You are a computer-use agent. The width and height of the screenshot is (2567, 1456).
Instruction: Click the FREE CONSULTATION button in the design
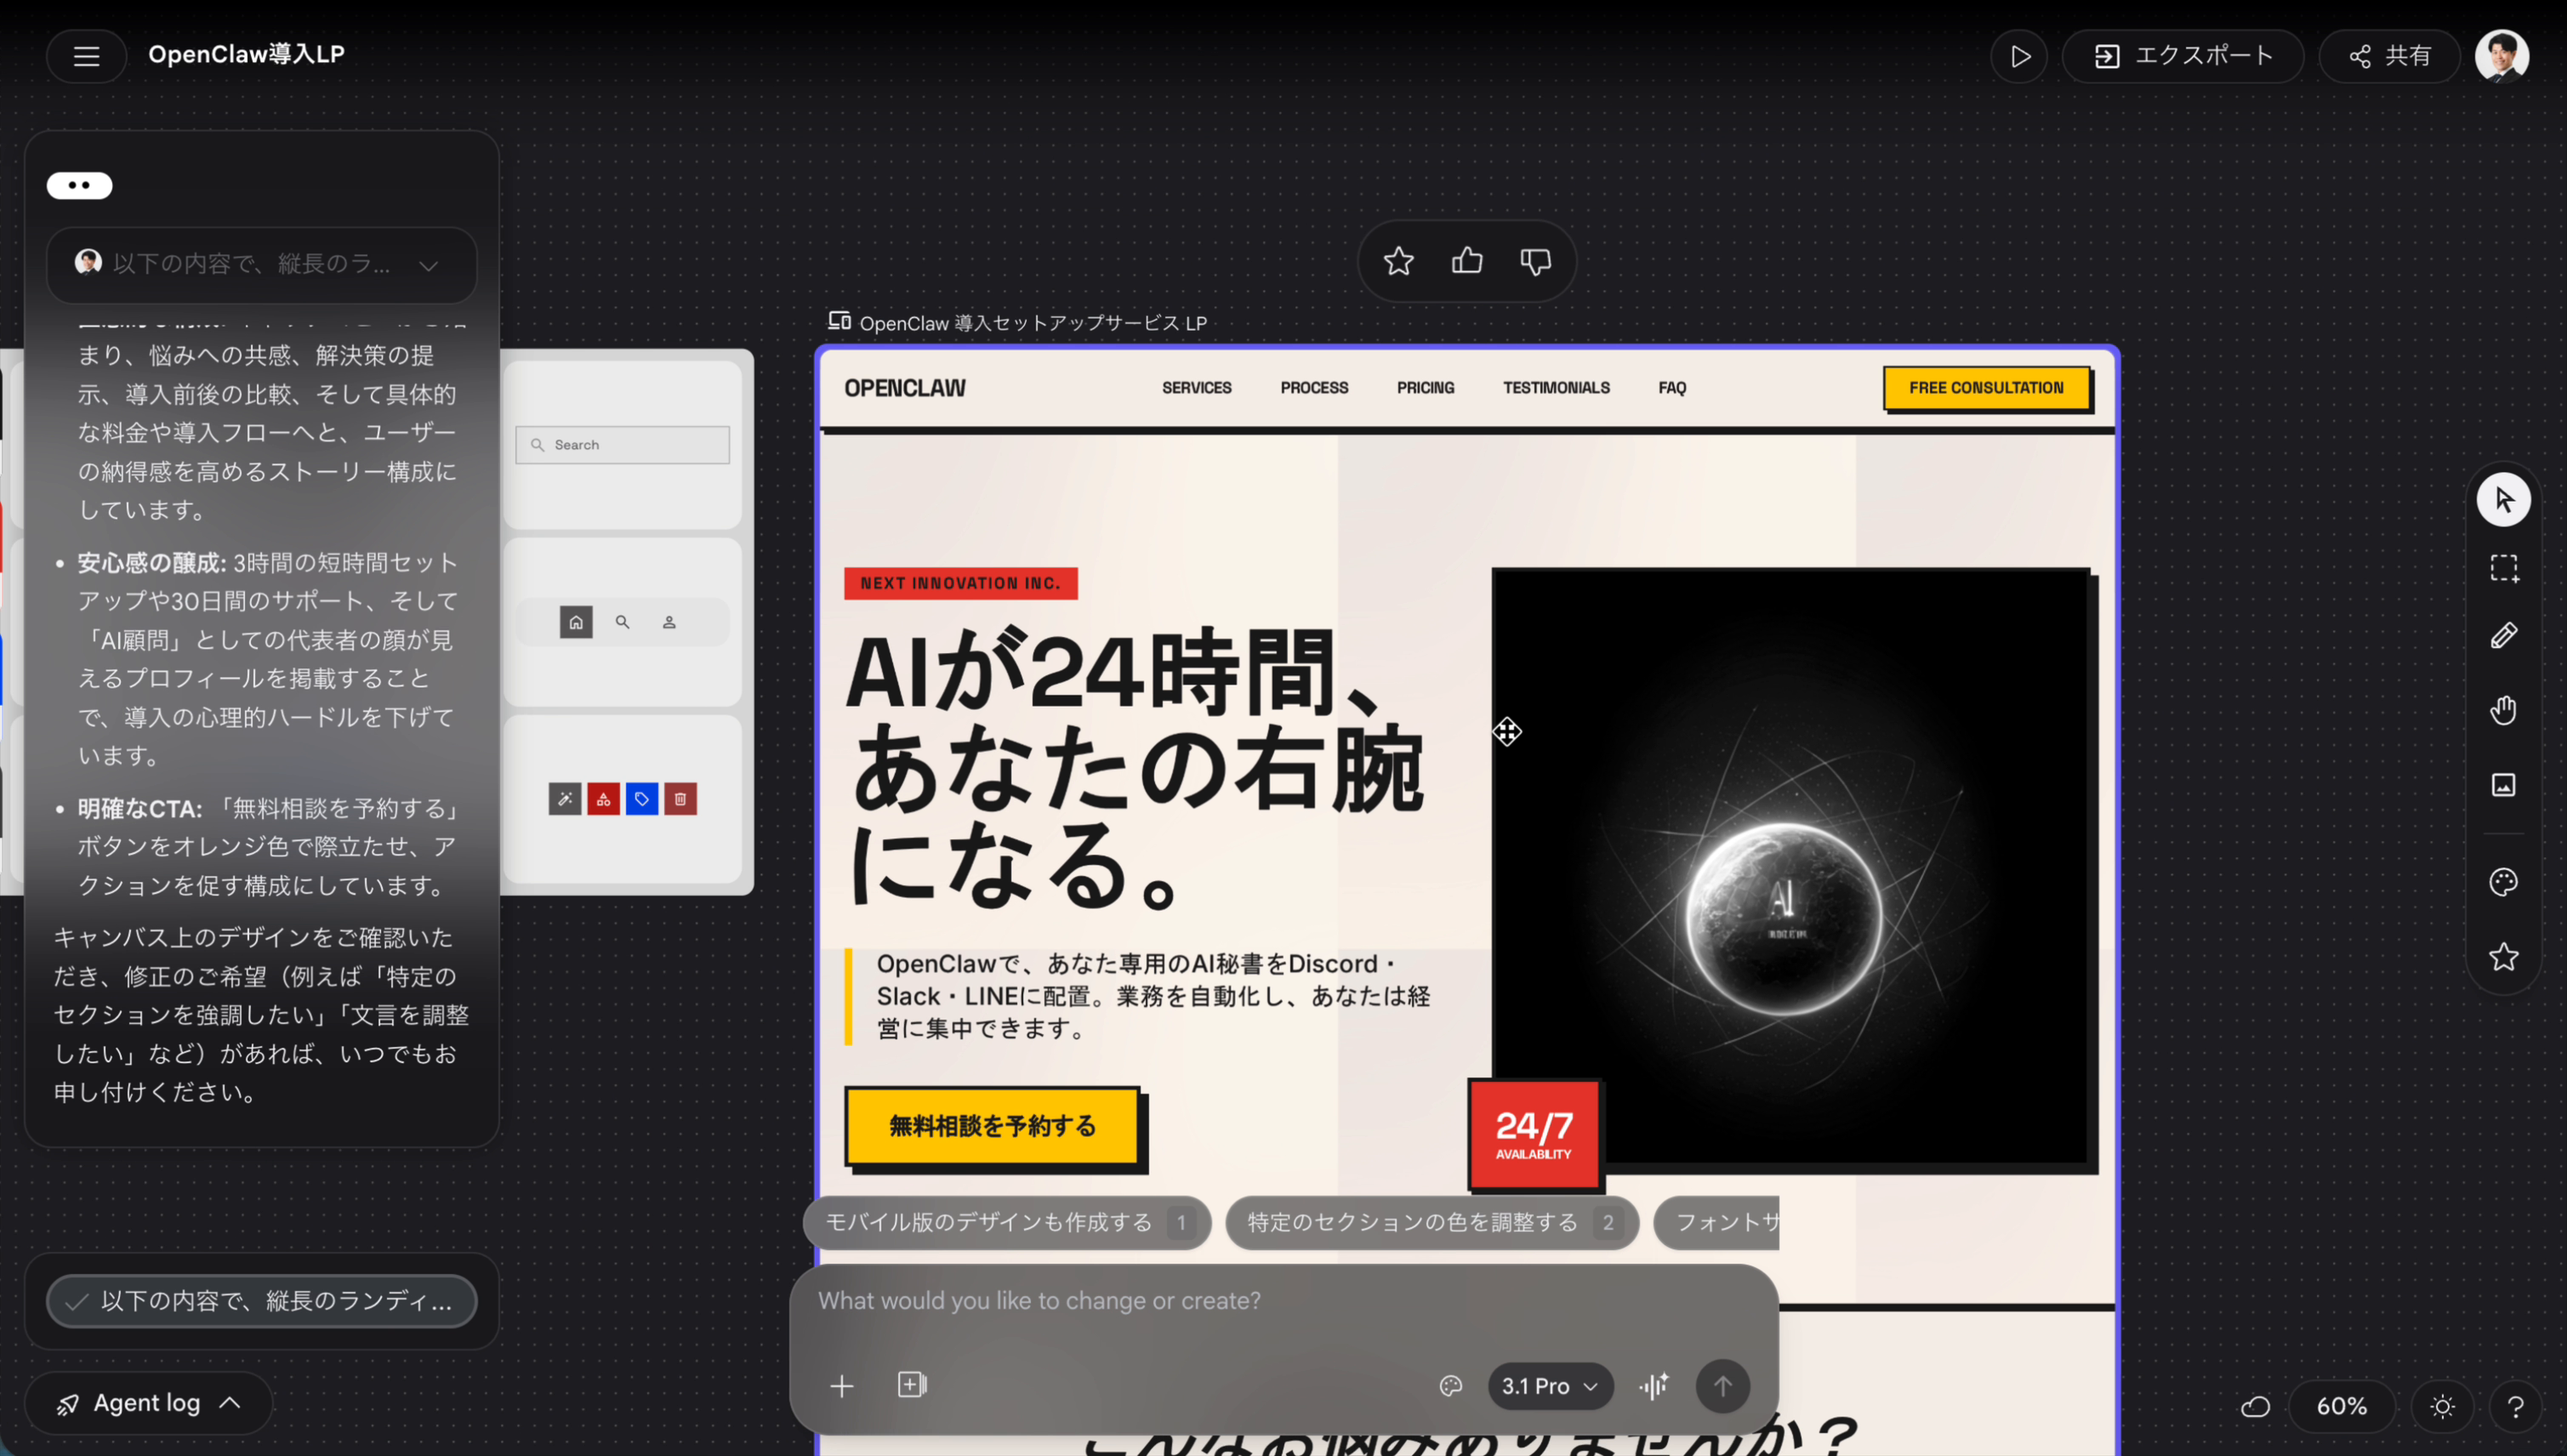tap(1986, 388)
